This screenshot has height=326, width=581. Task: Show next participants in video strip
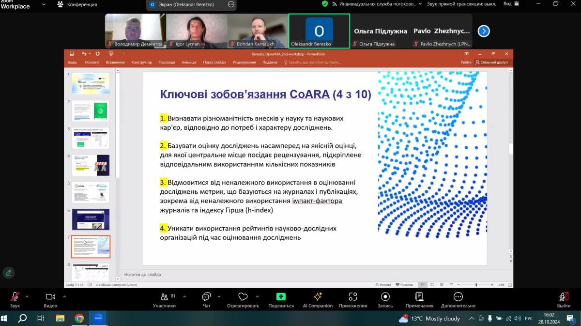point(483,31)
